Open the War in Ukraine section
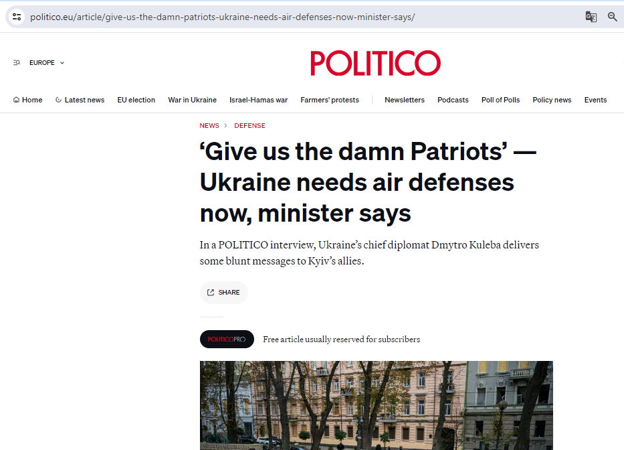This screenshot has width=624, height=450. [192, 100]
